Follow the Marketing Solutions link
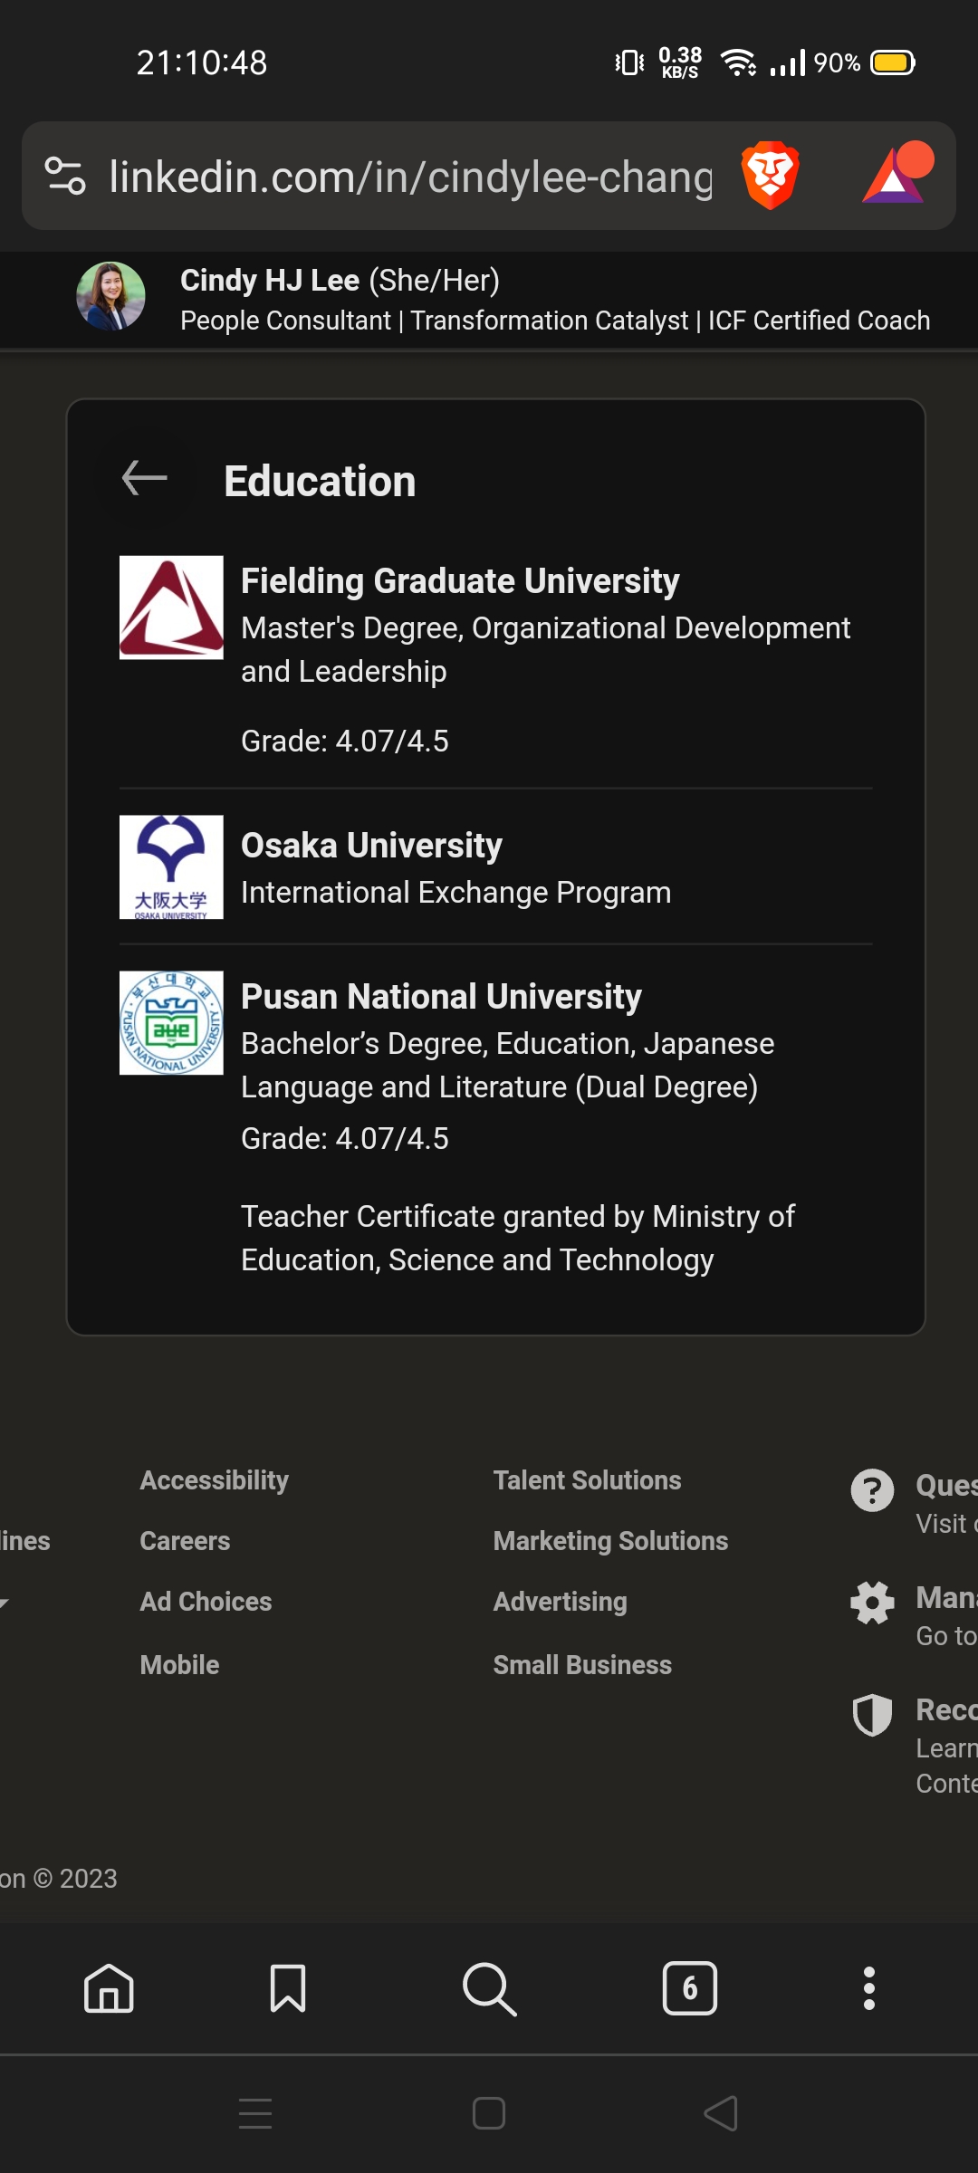 click(610, 1541)
